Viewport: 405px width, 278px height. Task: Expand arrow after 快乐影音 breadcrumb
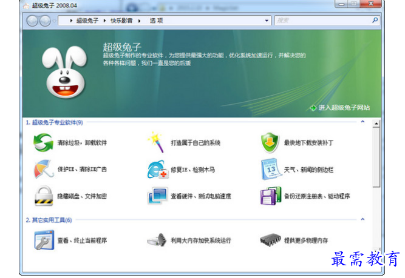point(139,21)
